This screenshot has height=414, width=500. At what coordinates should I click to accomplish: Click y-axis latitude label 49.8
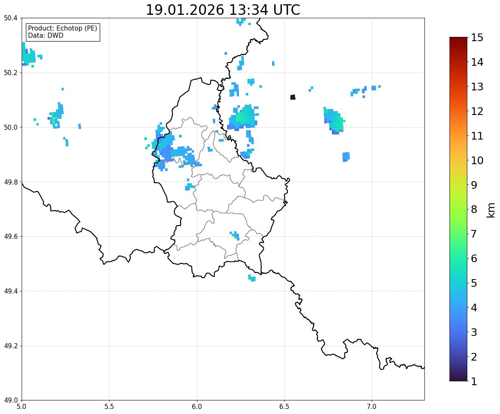tap(11, 182)
